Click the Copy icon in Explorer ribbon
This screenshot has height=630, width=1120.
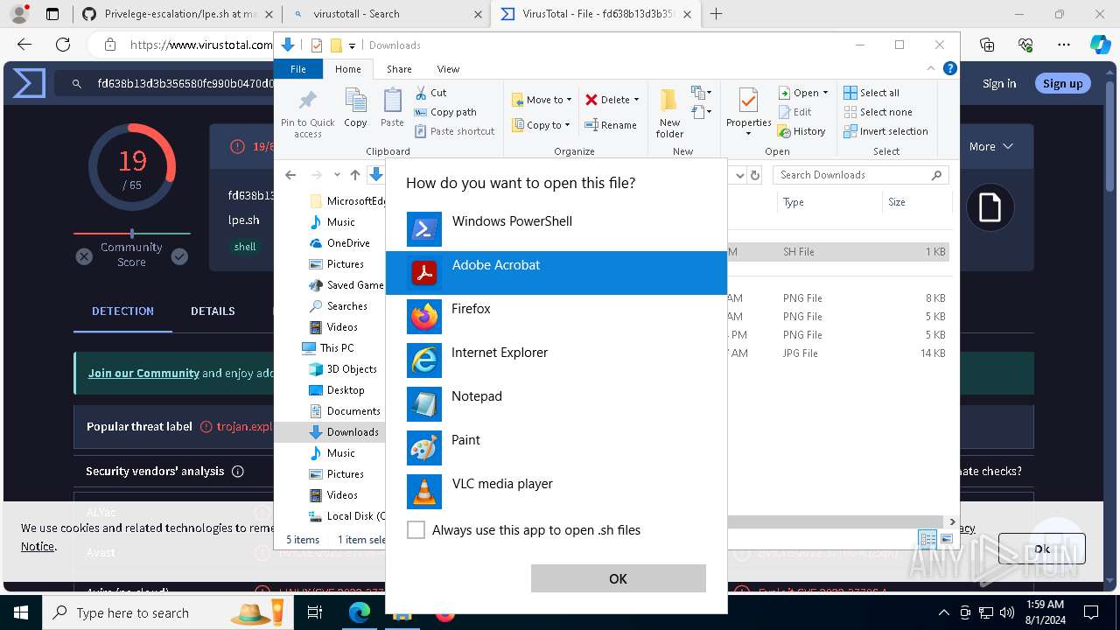point(355,108)
